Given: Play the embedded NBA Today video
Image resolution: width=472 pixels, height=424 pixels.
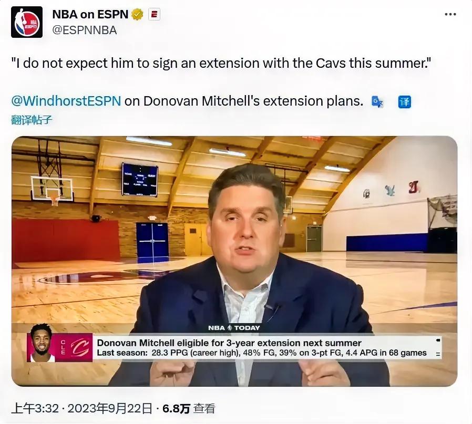Looking at the screenshot, I should pyautogui.click(x=234, y=261).
